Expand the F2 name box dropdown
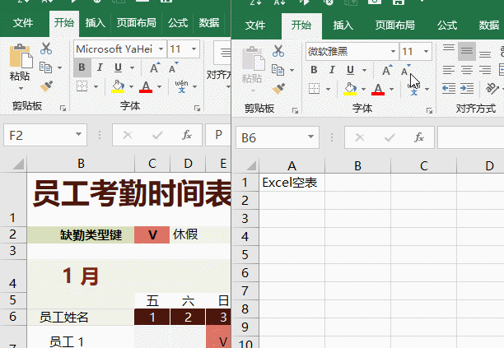The image size is (504, 348). (x=78, y=135)
